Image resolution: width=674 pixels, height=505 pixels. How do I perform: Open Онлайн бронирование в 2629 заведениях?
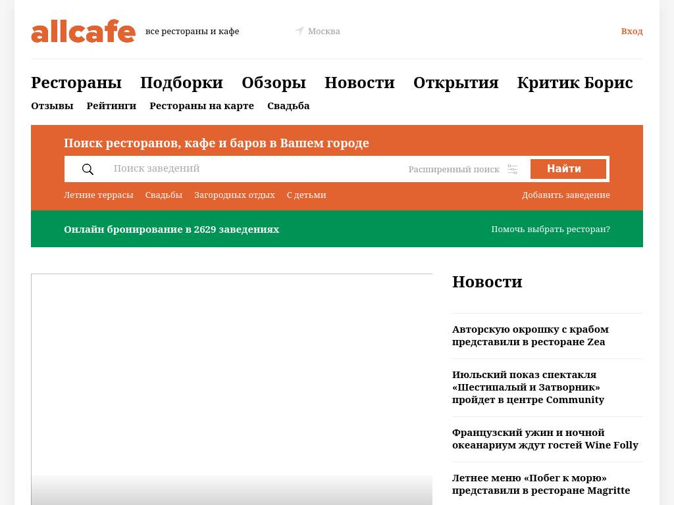tap(172, 229)
